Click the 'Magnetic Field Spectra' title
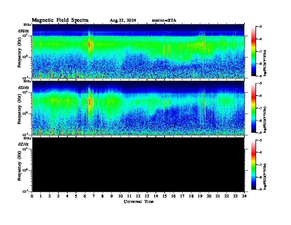This screenshot has height=225, width=291. click(x=60, y=20)
